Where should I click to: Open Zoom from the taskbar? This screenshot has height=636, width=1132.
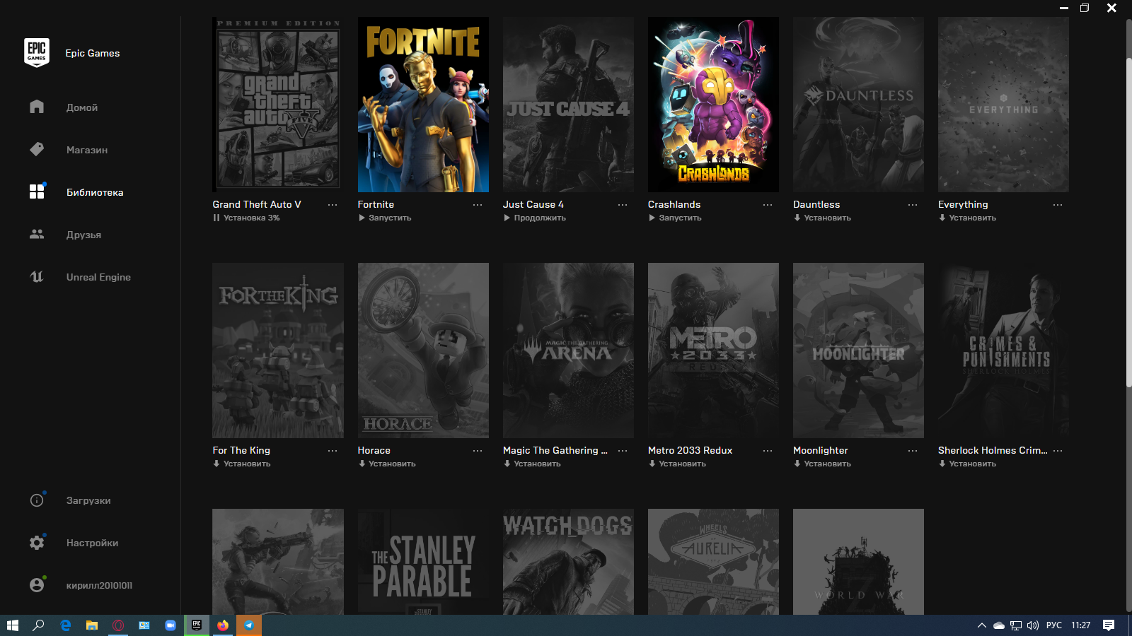click(171, 625)
